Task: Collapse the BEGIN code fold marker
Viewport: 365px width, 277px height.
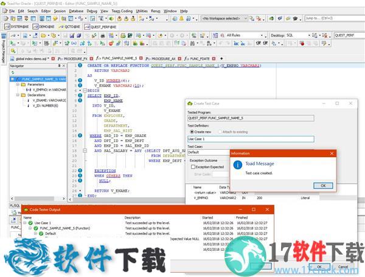Action: (x=85, y=90)
